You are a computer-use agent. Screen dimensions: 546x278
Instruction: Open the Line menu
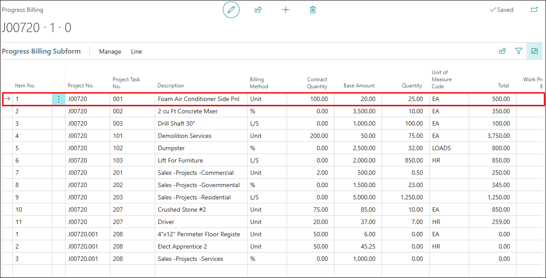pyautogui.click(x=136, y=51)
